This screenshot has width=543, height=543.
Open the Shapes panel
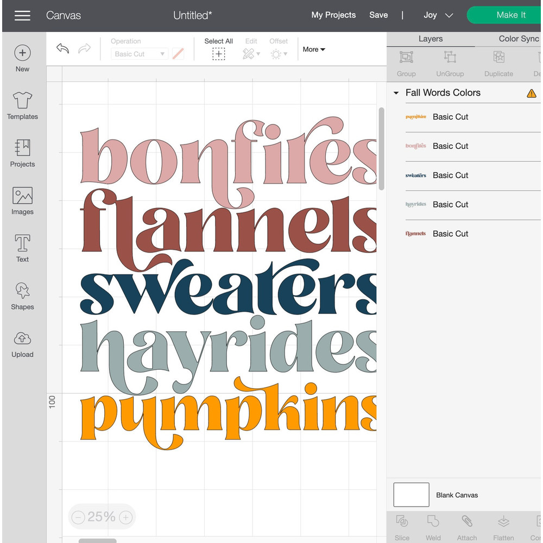coord(22,296)
